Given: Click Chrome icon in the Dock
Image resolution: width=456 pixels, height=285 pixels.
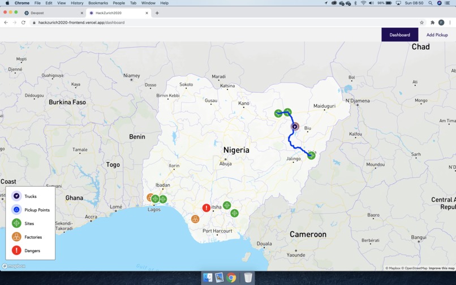Looking at the screenshot, I should [x=231, y=278].
